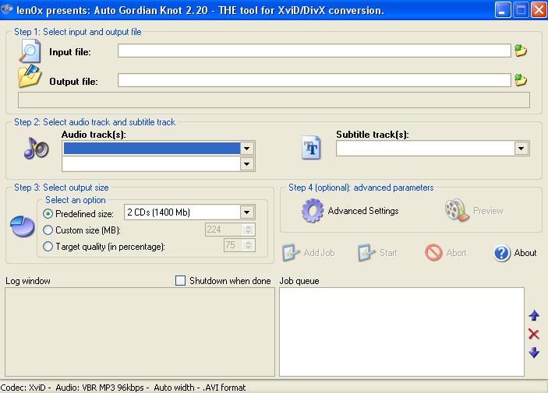
Task: Click the audio track music note icon
Action: (x=37, y=149)
